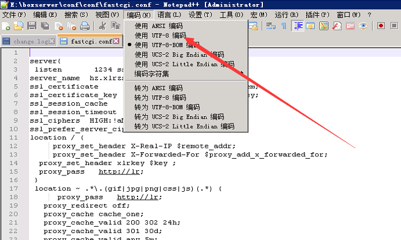Toggle the indent guide toolbar button

click(298, 26)
